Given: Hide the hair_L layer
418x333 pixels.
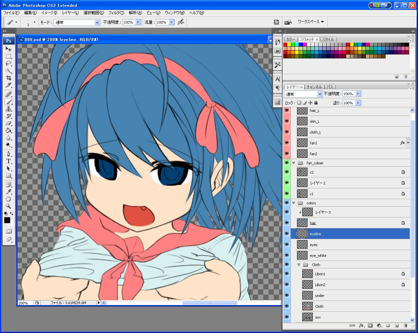Looking at the screenshot, I should pyautogui.click(x=287, y=111).
